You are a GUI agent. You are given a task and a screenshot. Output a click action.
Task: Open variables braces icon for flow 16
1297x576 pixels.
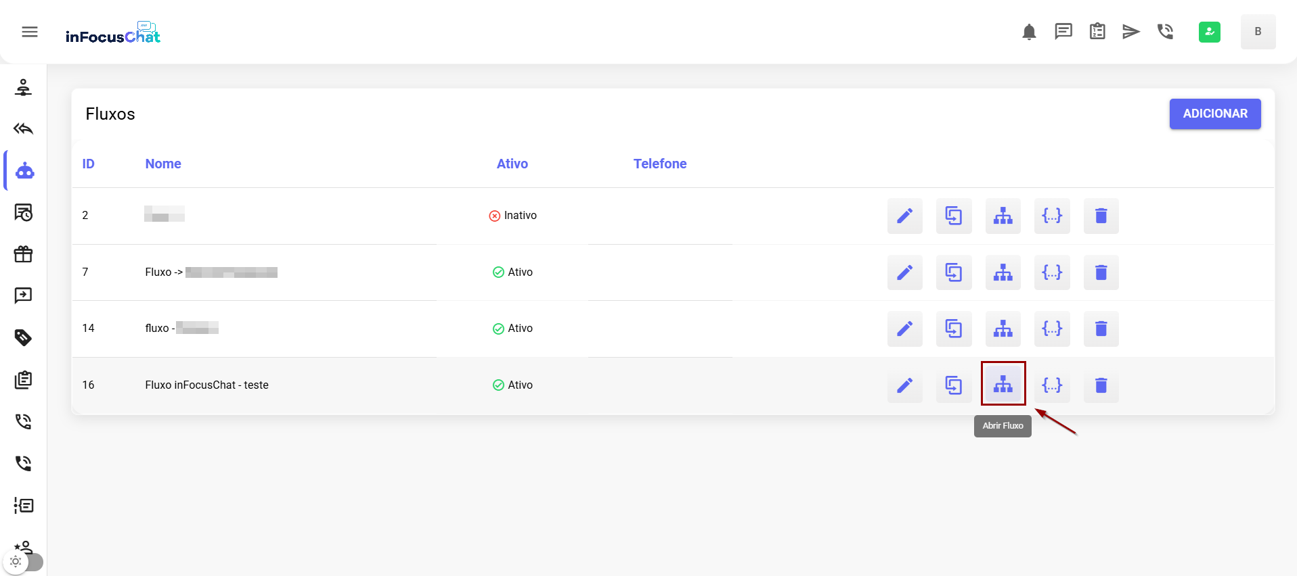(x=1052, y=385)
